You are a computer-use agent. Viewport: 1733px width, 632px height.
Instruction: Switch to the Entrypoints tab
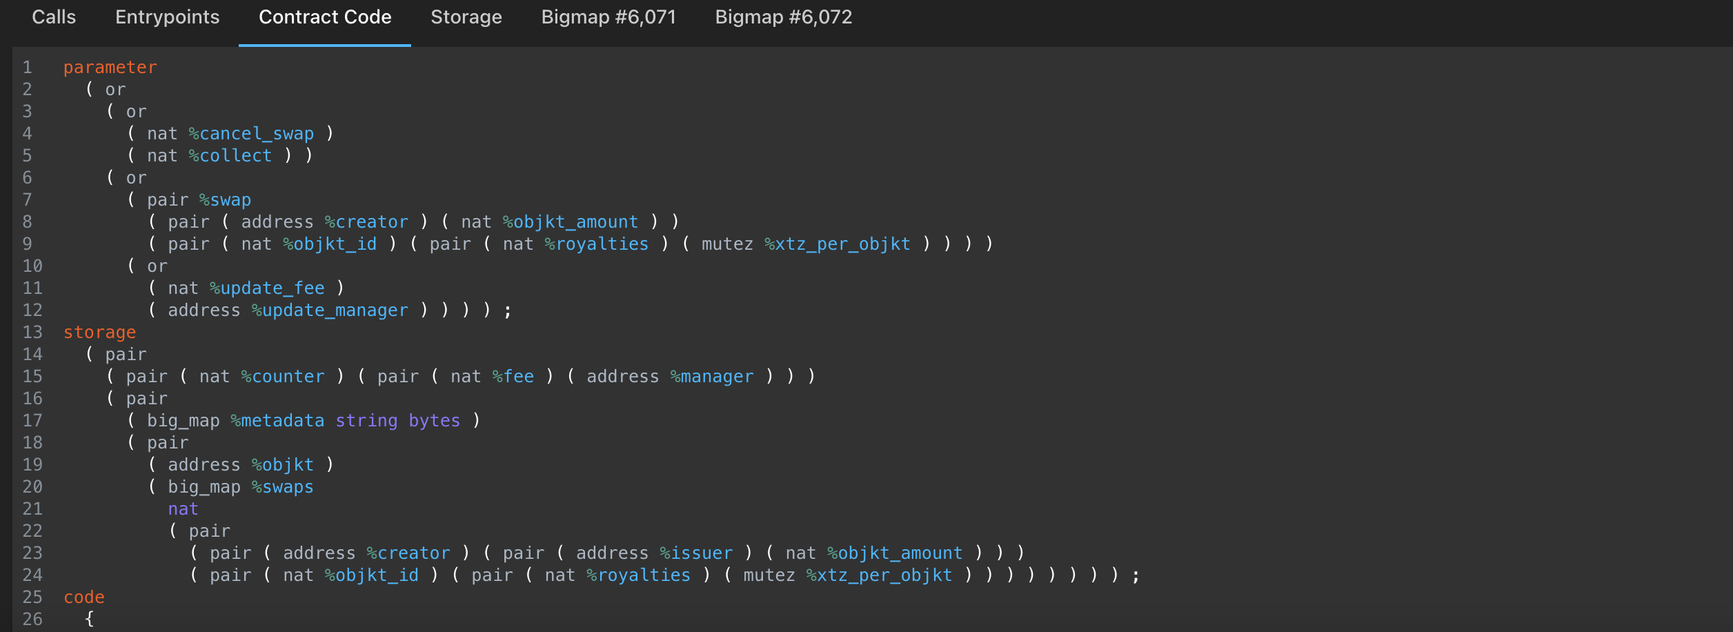[167, 17]
